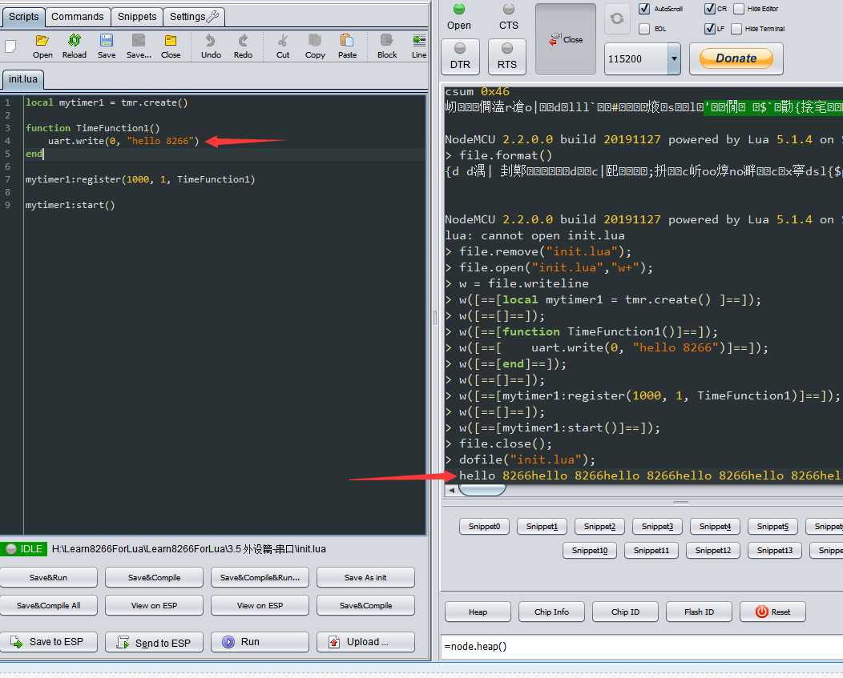Undo the last edit via the Undo icon
This screenshot has width=843, height=678.
coord(211,46)
